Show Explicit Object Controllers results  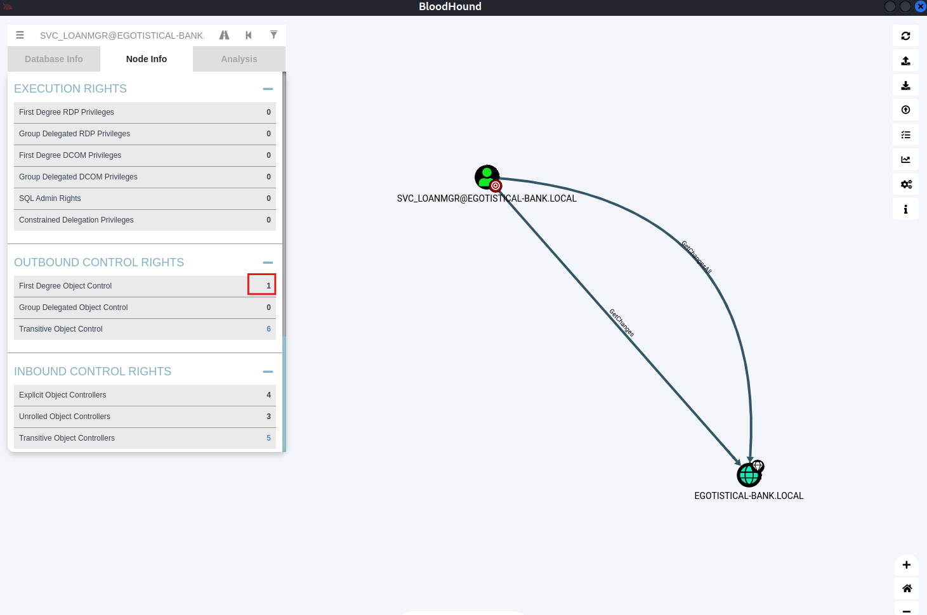click(145, 395)
